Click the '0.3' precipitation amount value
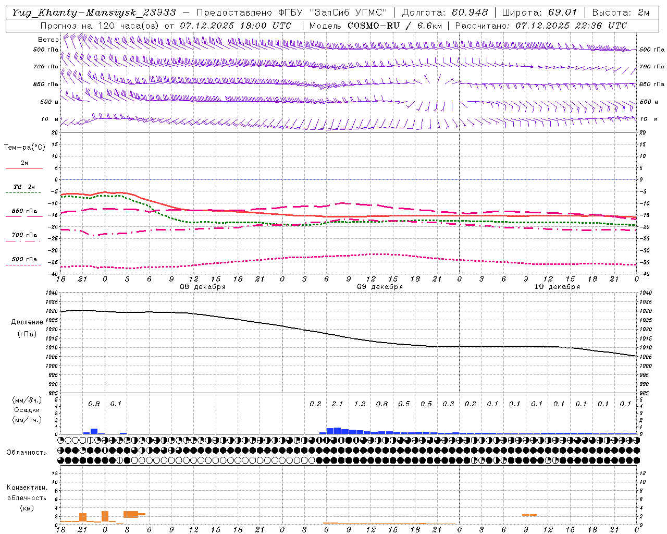Screen dimensions: 667x534 [x=448, y=404]
